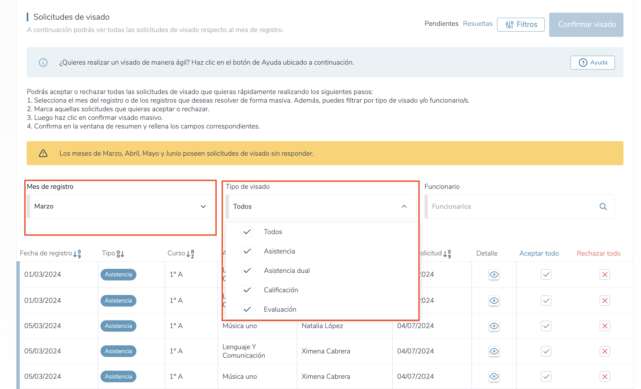641x389 pixels.
Task: View details of last Música uno row
Action: (494, 376)
